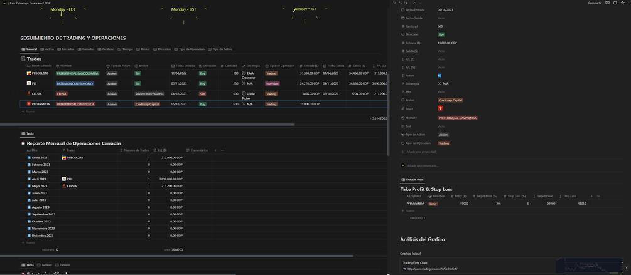The height and width of the screenshot is (275, 631).
Task: Toggle the Activo checkbox in side panel
Action: point(440,75)
